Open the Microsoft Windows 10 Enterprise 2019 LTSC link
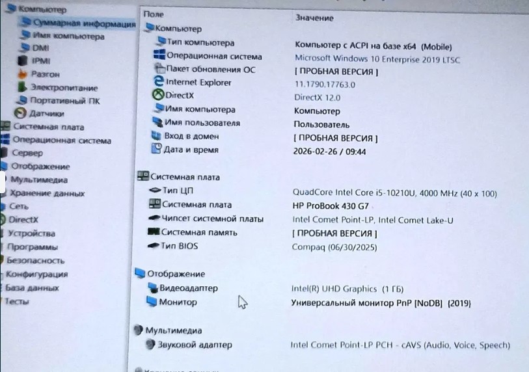Screen dimensions: 529x372 tap(377, 59)
